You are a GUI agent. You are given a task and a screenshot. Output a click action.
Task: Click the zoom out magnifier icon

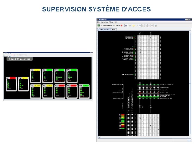152,26
